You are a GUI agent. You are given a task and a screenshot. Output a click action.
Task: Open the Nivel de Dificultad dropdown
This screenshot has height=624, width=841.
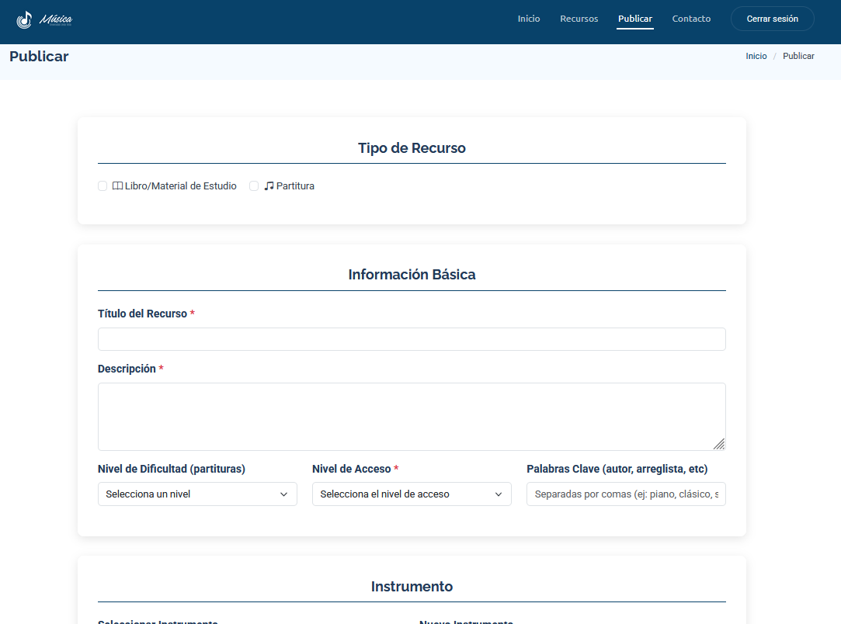click(197, 494)
